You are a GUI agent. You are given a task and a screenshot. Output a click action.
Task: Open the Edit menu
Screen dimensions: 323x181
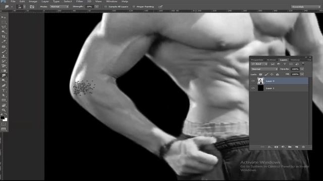22,2
